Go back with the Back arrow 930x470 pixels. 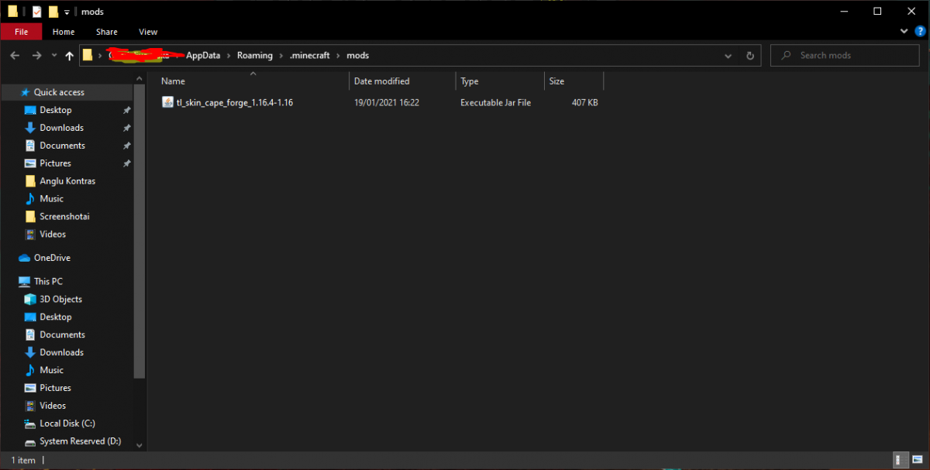tap(15, 56)
